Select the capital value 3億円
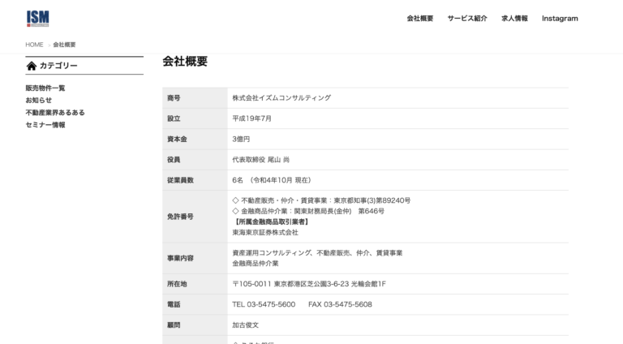Screen dimensions: 623x344 (241, 139)
